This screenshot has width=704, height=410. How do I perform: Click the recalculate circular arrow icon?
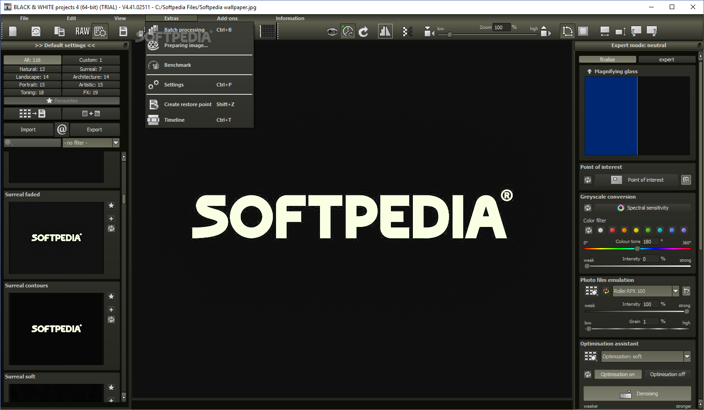click(x=363, y=32)
